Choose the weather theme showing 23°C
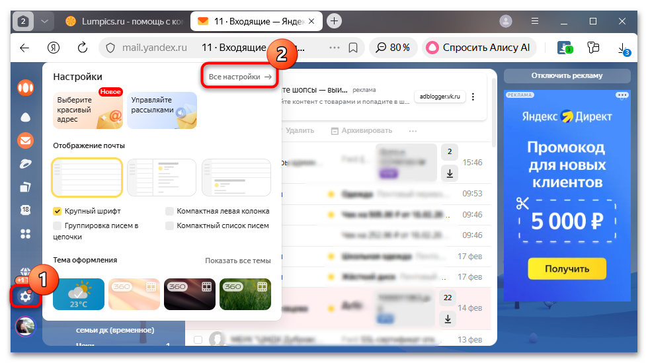Screen dimensions: 648x363 click(79, 294)
